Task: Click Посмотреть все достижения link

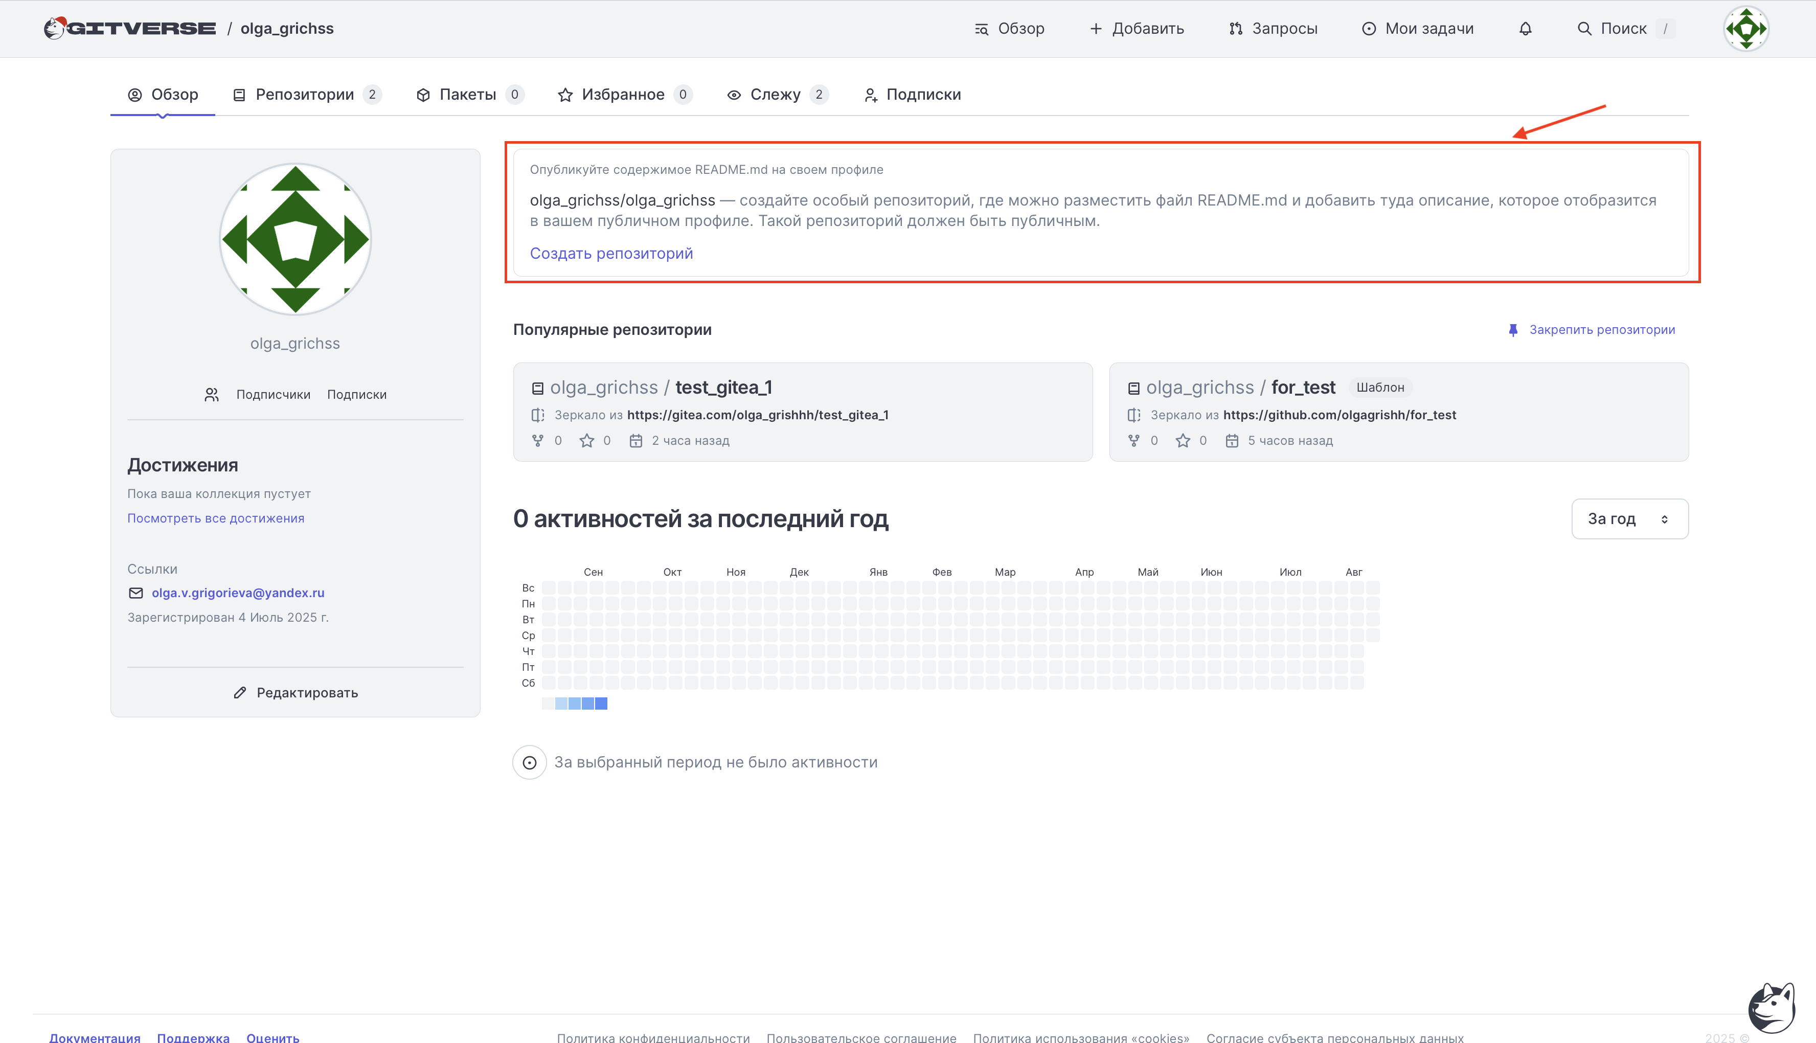Action: (x=216, y=518)
